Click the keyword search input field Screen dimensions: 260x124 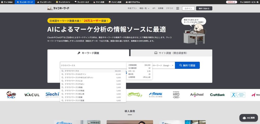point(93,65)
